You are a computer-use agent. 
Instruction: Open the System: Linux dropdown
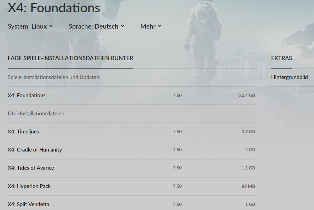click(x=30, y=26)
